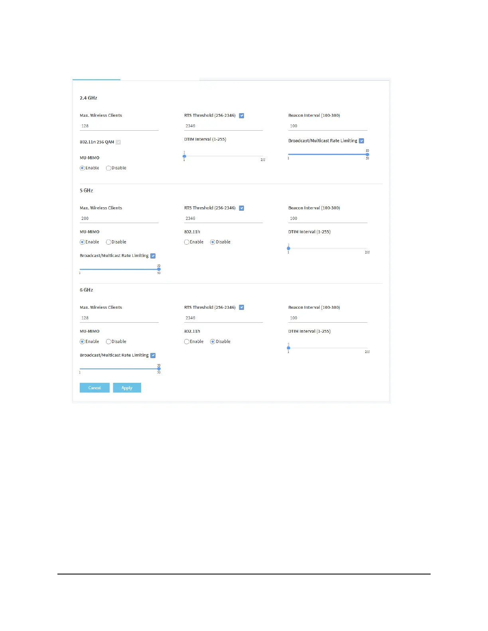Click the 2.4 GHz rate limiting slider handle

pos(368,155)
